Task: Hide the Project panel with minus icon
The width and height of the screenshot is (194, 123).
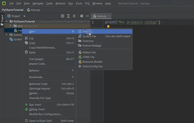Action: tap(88, 16)
